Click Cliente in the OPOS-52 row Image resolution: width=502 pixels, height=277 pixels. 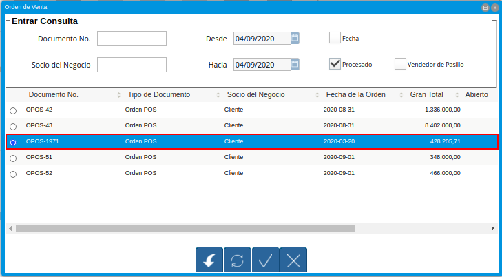233,173
